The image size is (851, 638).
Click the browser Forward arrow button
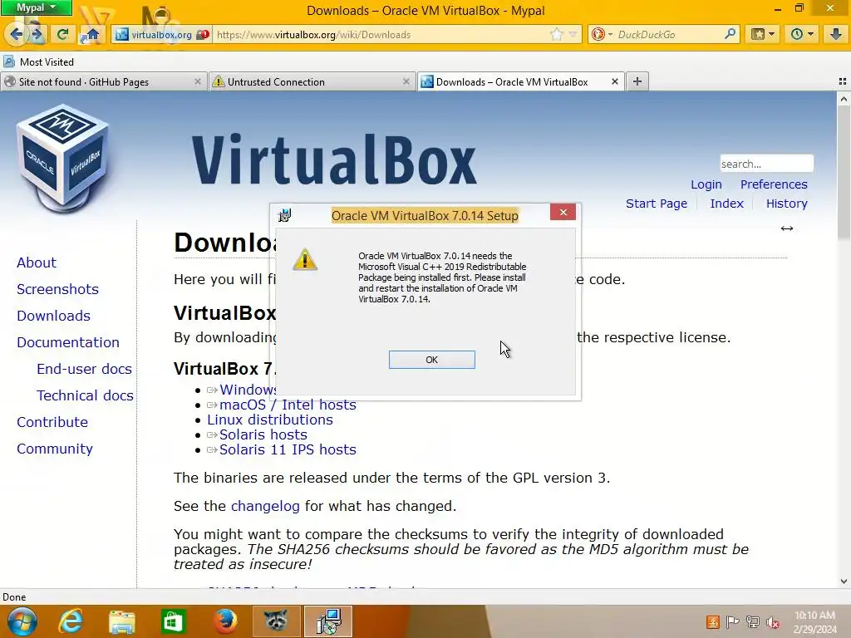[37, 34]
